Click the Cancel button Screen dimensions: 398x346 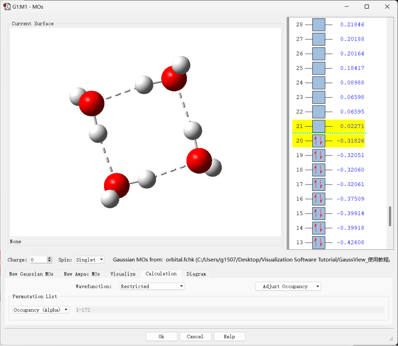[195, 336]
